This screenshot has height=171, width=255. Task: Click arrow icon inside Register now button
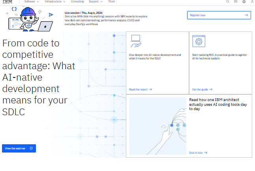coord(246,15)
